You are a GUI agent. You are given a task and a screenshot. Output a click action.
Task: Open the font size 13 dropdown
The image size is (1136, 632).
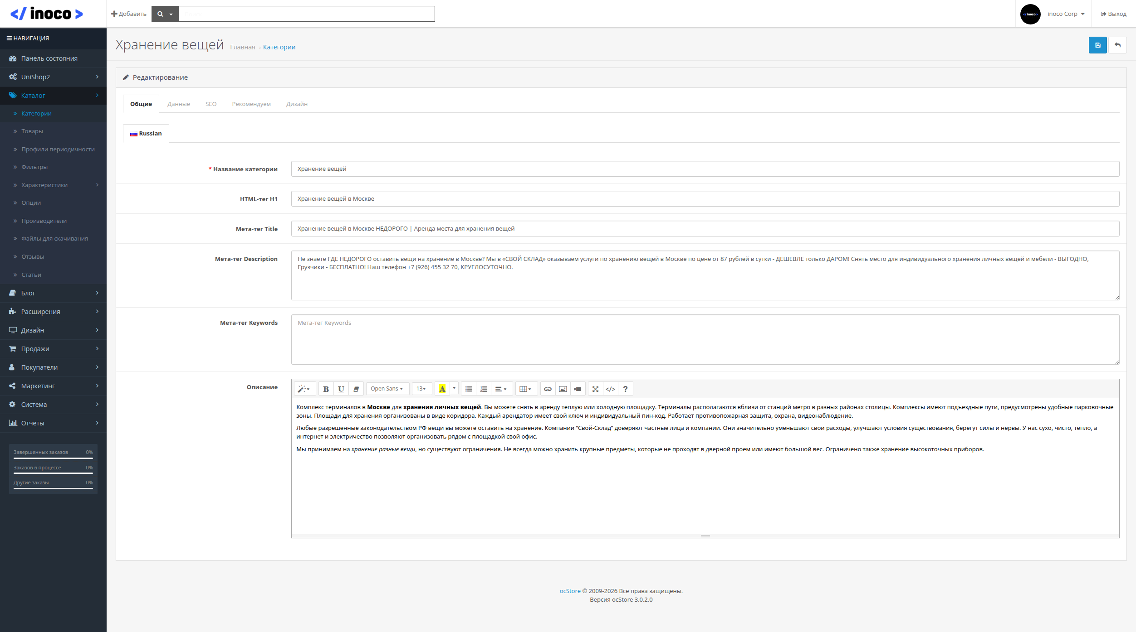421,389
